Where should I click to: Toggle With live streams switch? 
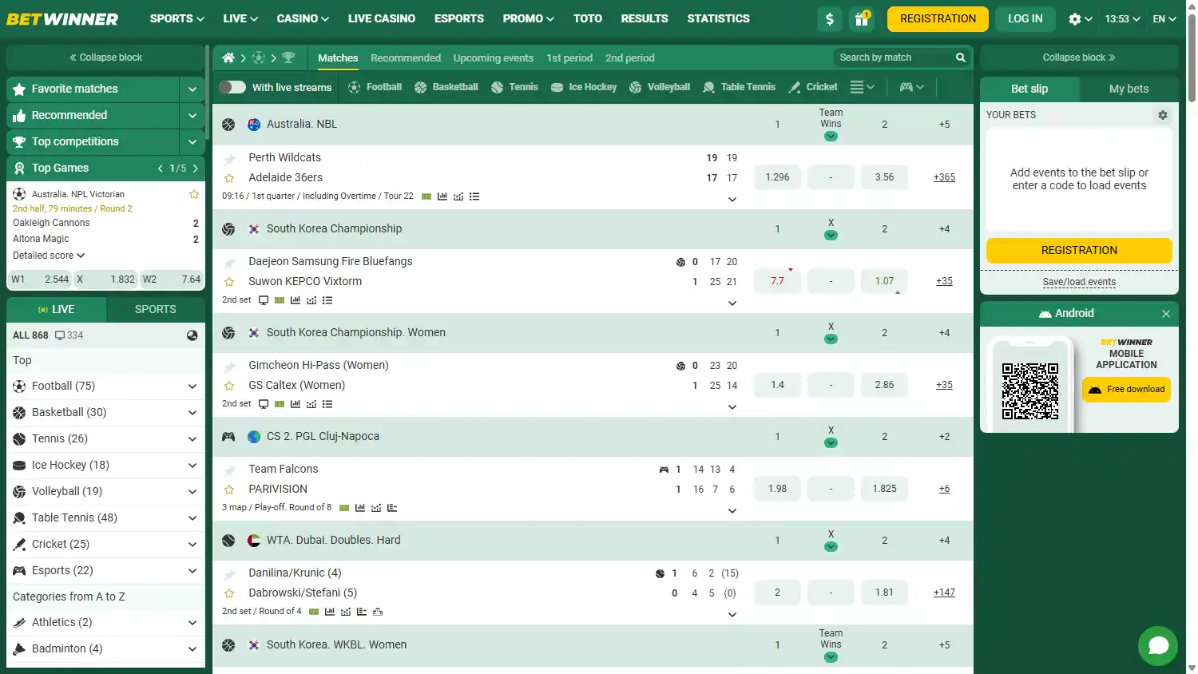pyautogui.click(x=232, y=87)
